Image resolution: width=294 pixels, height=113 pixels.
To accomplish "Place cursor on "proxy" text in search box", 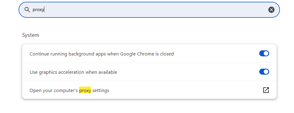I will (38, 10).
